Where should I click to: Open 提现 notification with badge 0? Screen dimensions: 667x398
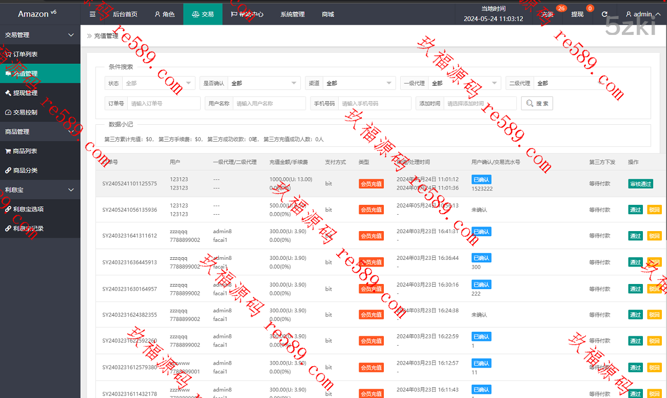click(x=577, y=14)
